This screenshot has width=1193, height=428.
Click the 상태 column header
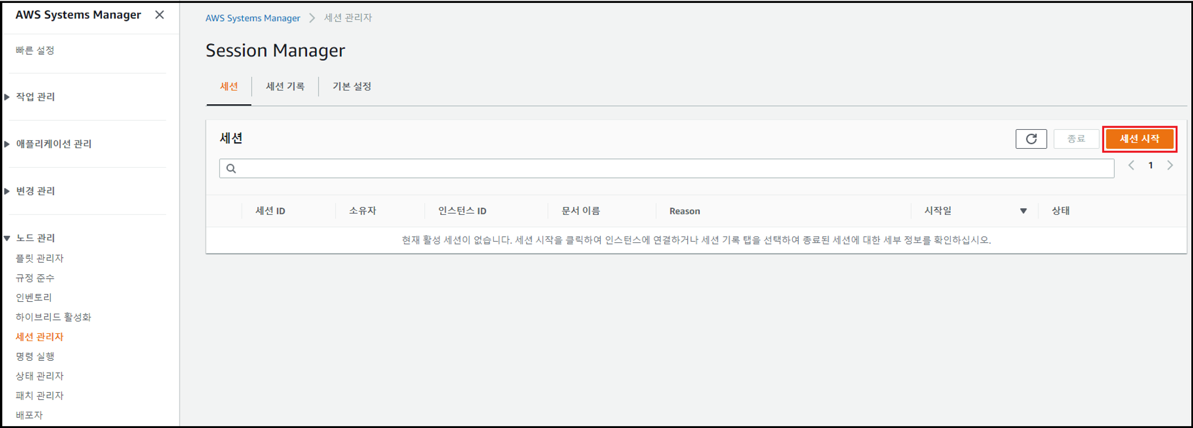(x=1061, y=211)
